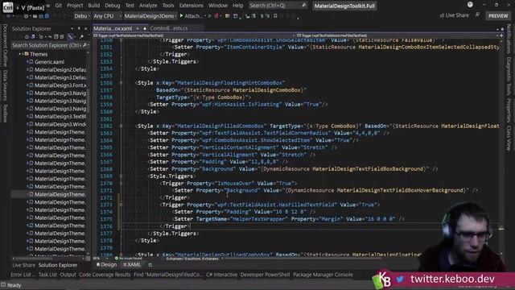This screenshot has width=515, height=290.
Task: Open the Error List tab
Action: click(22, 275)
